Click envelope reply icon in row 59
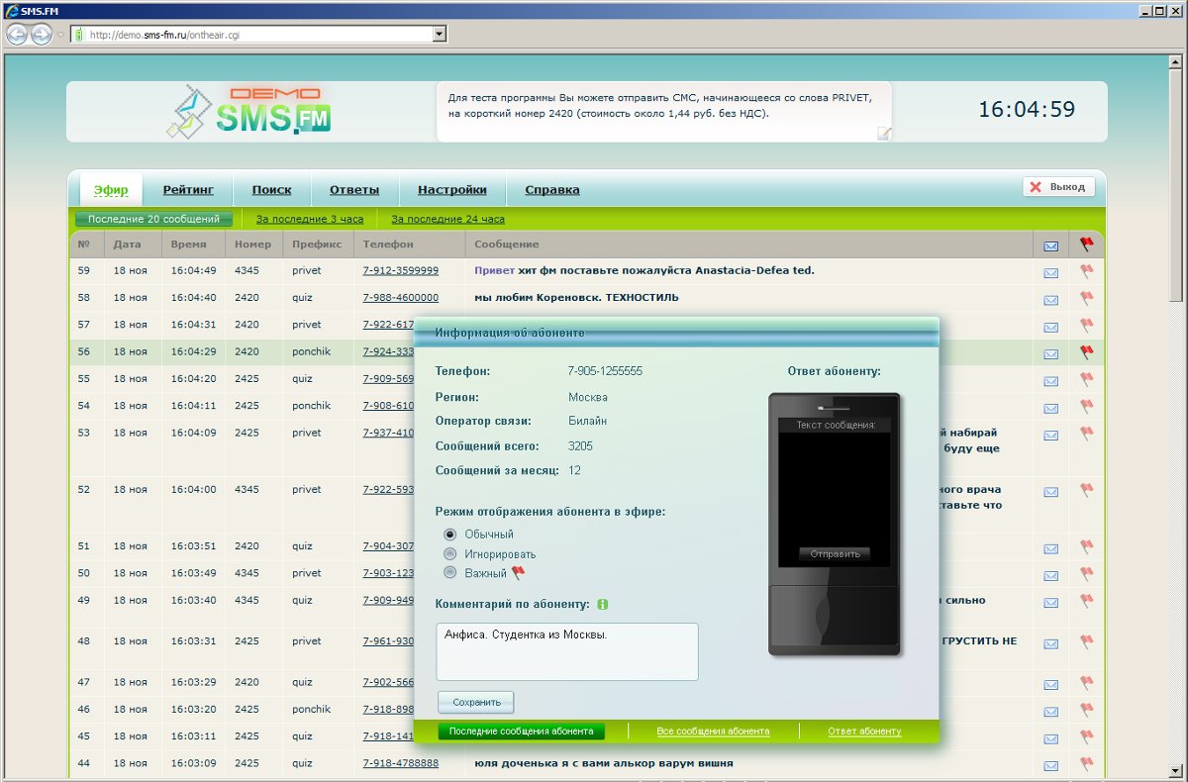Viewport: 1188px width, 782px height. [x=1050, y=272]
